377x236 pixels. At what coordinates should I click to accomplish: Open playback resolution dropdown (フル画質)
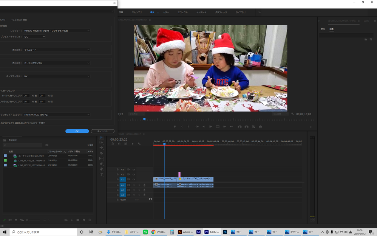[280, 114]
